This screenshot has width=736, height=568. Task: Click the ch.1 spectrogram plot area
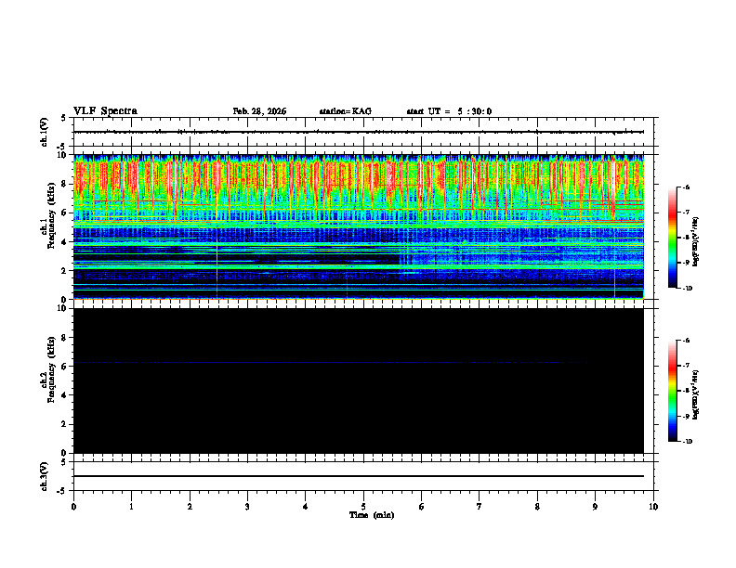coord(359,226)
